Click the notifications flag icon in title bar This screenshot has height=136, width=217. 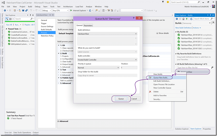[163, 2]
